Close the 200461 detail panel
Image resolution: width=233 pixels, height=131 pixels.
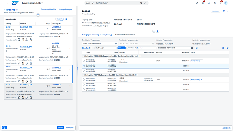coord(227,11)
